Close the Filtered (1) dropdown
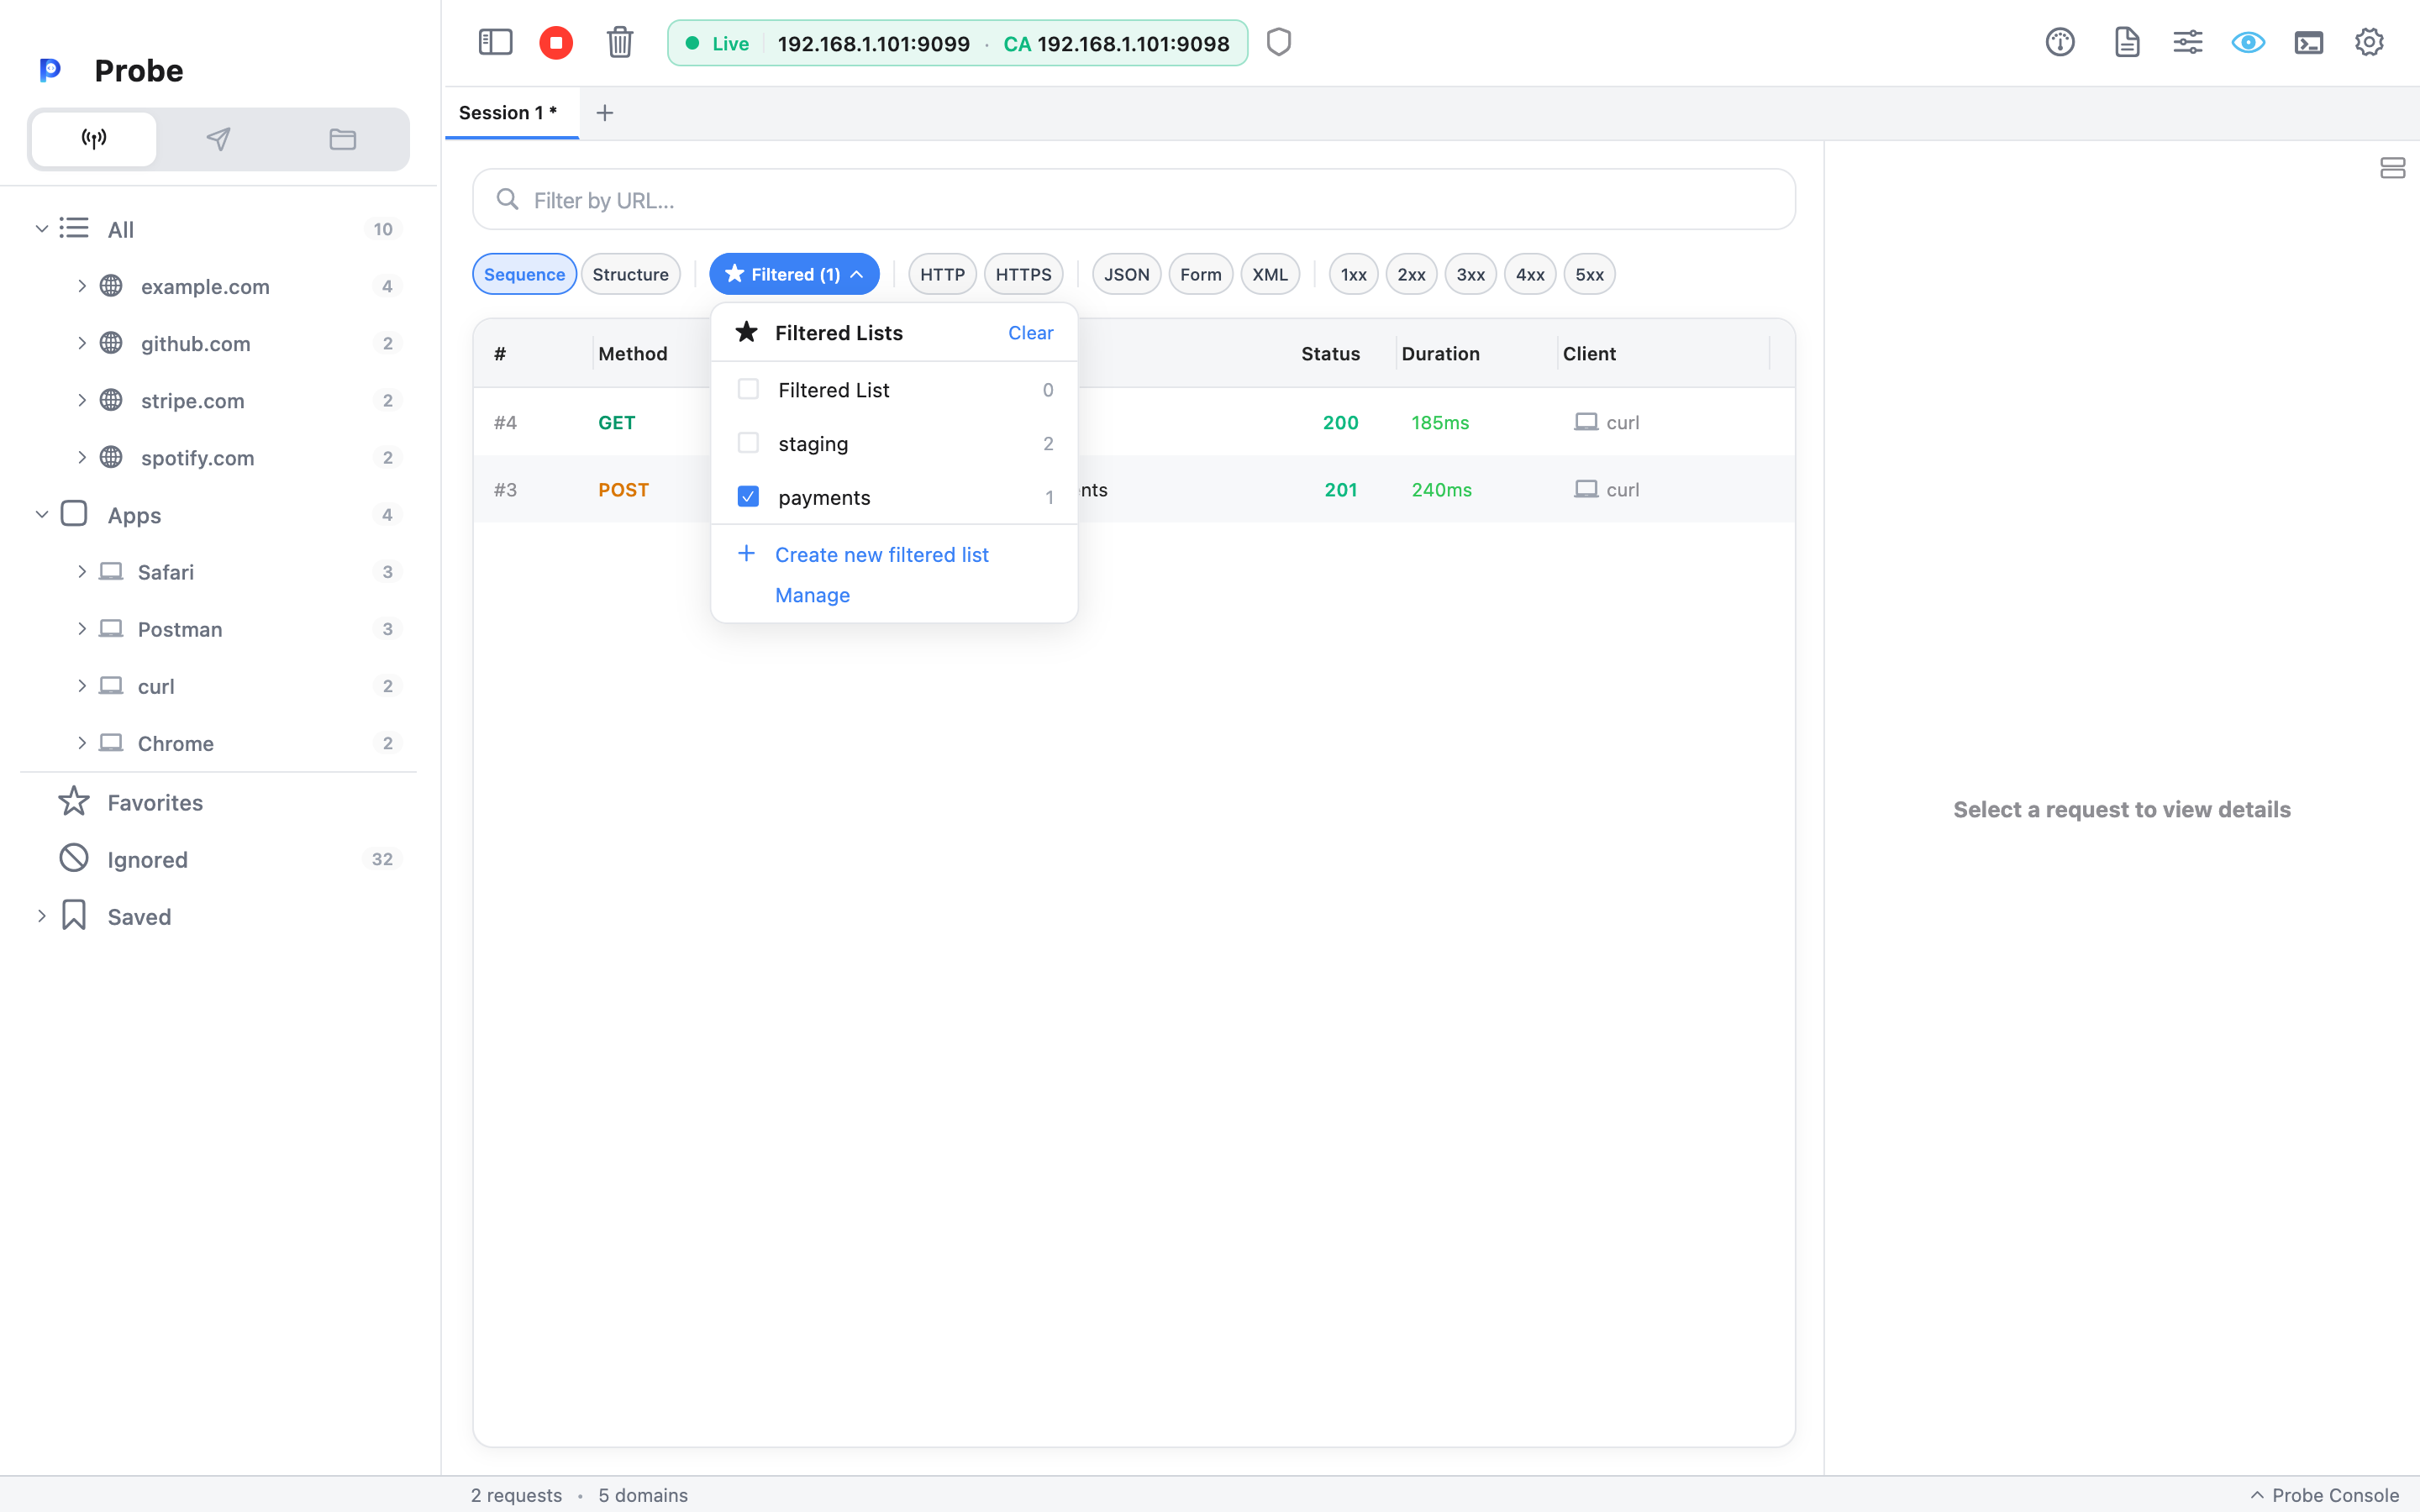The height and width of the screenshot is (1512, 2420). (794, 274)
